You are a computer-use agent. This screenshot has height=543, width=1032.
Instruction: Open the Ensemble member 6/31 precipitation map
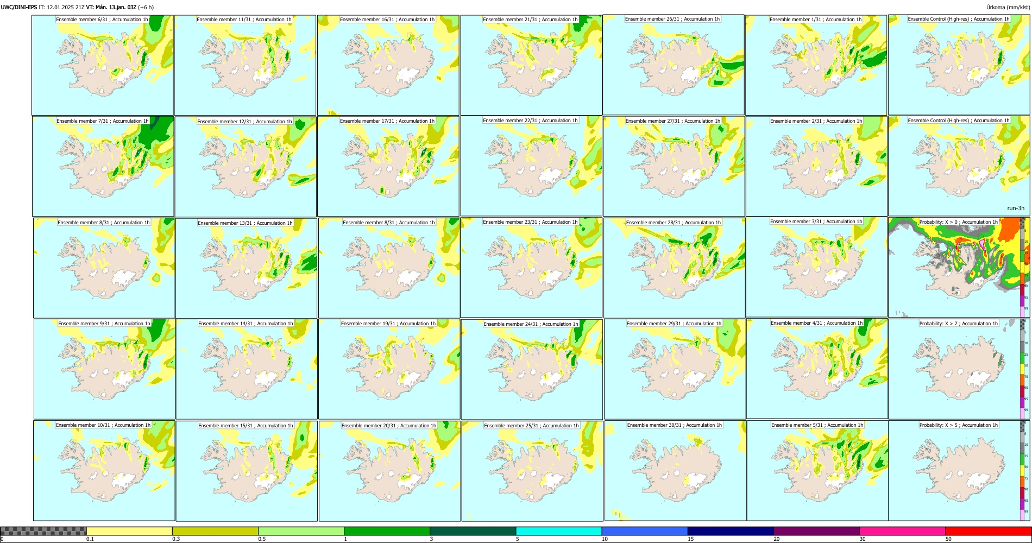103,65
